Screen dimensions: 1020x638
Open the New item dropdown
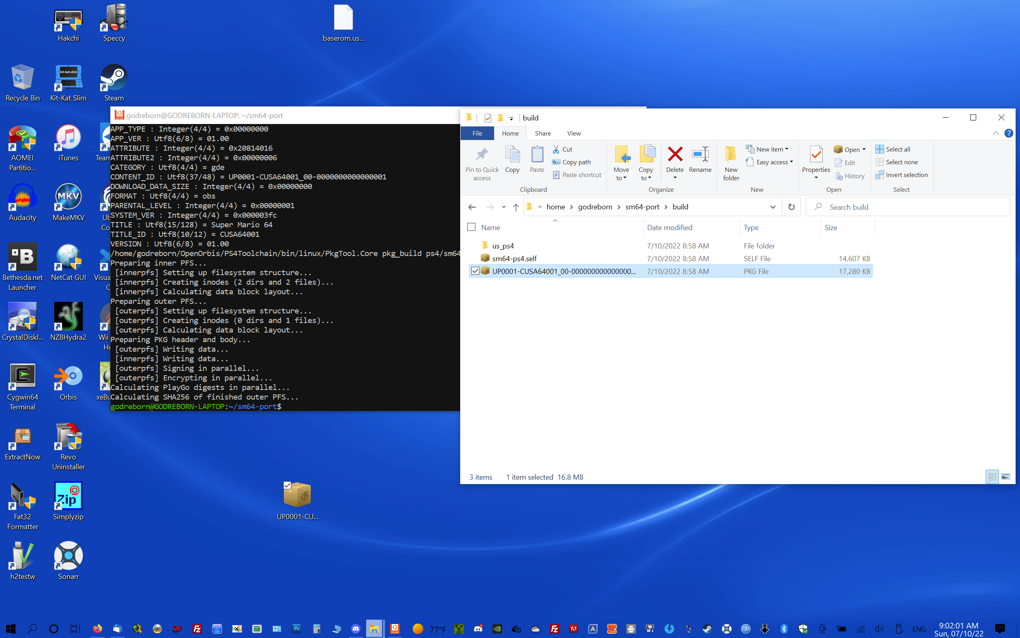coord(767,150)
